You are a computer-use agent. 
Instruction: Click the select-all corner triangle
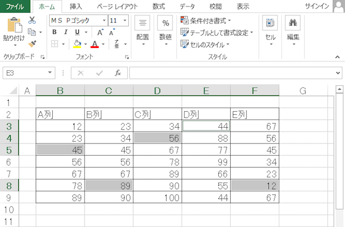click(13, 90)
